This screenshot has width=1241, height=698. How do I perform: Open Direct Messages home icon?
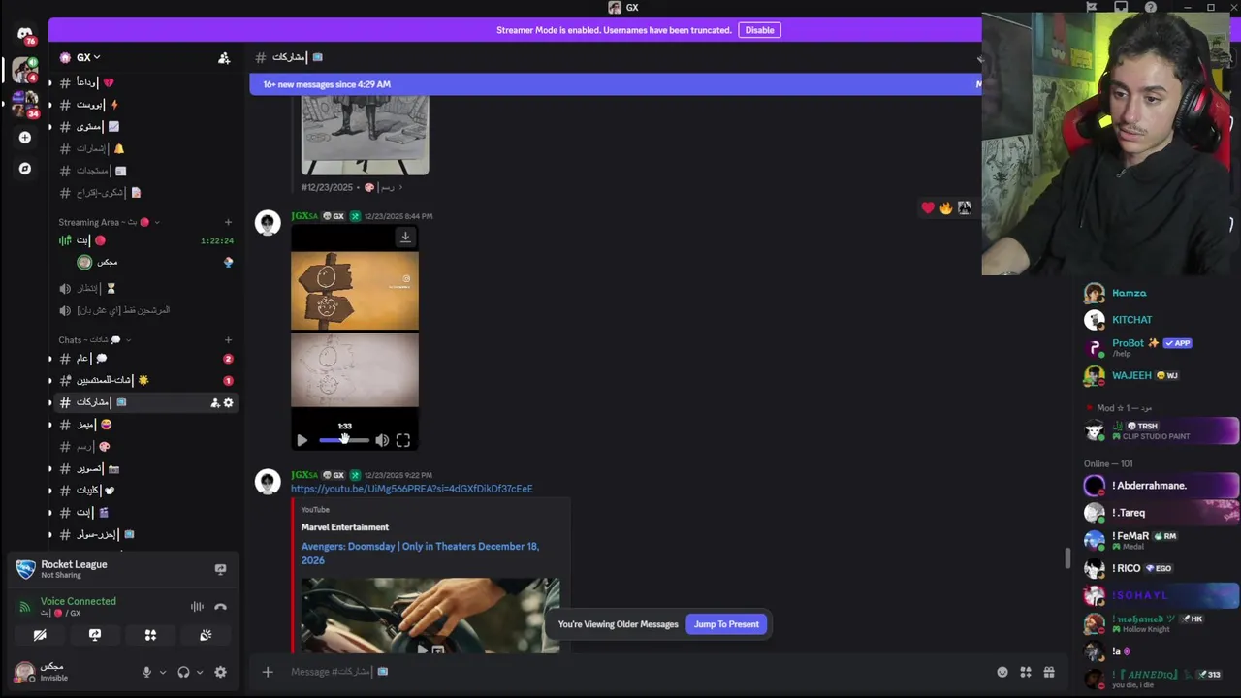point(24,33)
